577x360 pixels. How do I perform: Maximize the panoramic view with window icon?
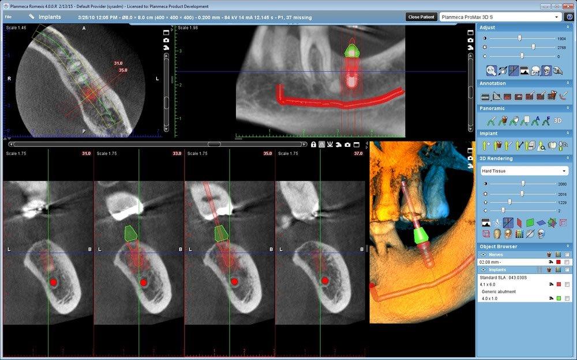(x=470, y=32)
